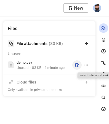Open the Visibility eye panel
109x124 pixels.
tap(103, 86)
